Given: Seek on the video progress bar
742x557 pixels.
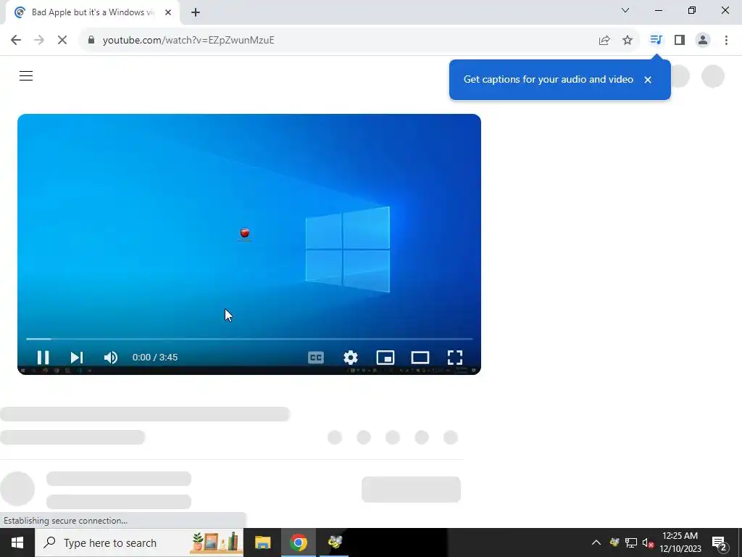Looking at the screenshot, I should 249,339.
